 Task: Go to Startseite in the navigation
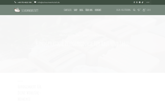[68, 10]
